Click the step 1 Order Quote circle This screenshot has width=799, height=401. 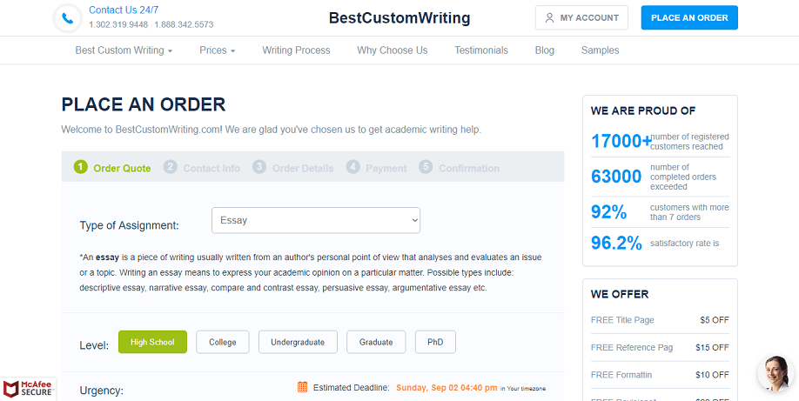click(x=81, y=167)
